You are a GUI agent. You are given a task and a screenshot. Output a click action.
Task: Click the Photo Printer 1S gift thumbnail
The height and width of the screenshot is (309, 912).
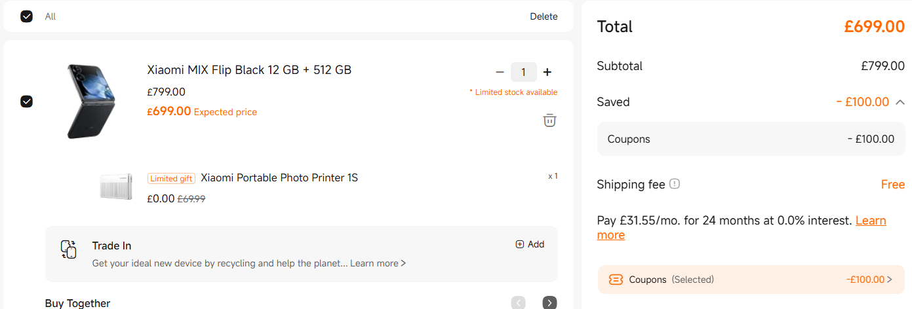tap(117, 186)
